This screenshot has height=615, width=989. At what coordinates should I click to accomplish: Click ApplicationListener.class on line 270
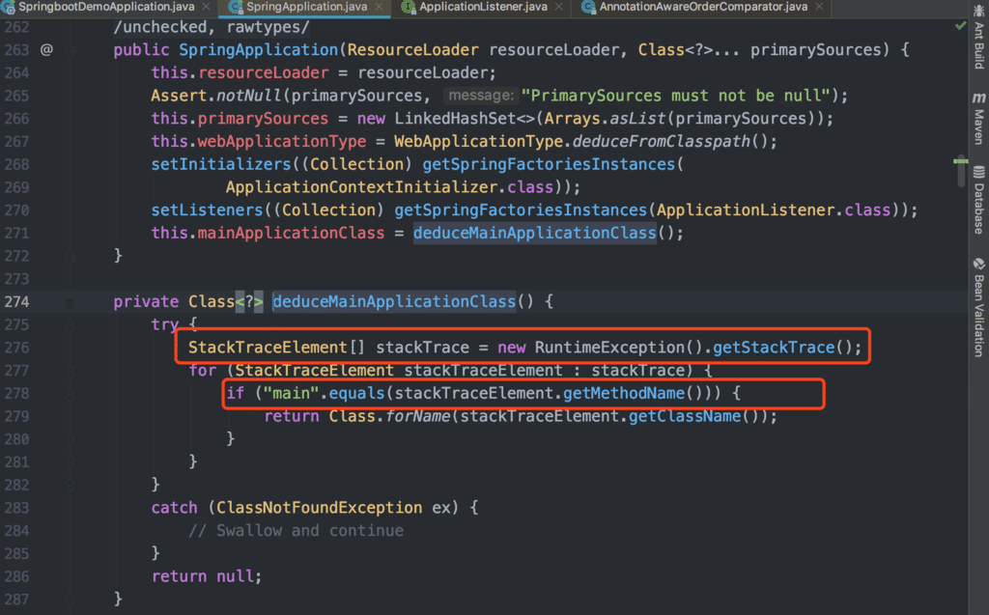point(774,210)
